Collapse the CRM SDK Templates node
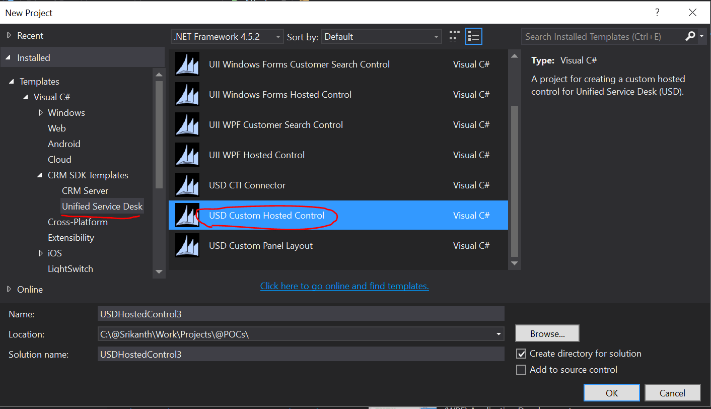The height and width of the screenshot is (409, 711). coord(39,175)
